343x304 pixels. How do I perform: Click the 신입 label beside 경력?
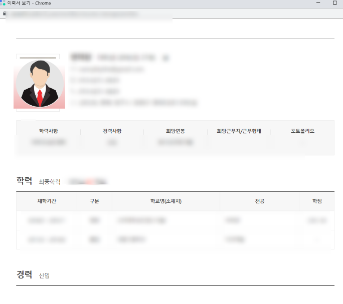pyautogui.click(x=44, y=275)
